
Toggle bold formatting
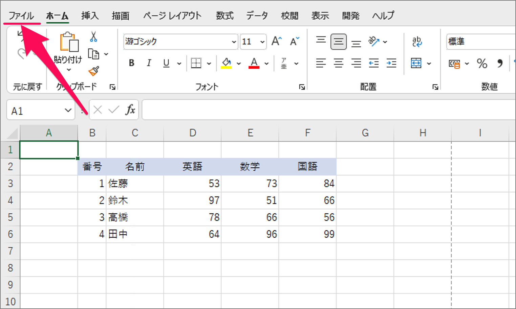click(x=131, y=63)
